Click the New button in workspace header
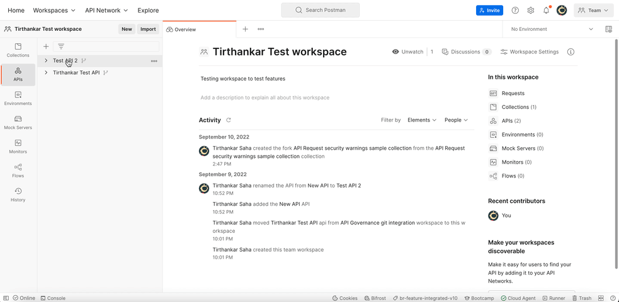 tap(127, 29)
